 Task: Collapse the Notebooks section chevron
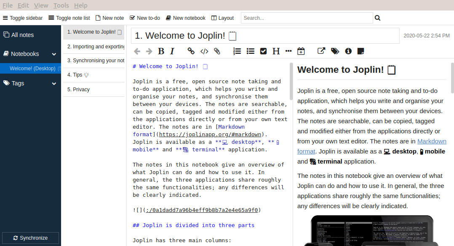tap(54, 54)
